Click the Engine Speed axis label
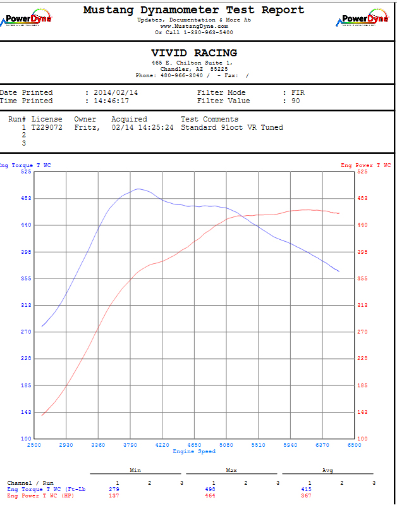The height and width of the screenshot is (505, 397). click(x=194, y=451)
